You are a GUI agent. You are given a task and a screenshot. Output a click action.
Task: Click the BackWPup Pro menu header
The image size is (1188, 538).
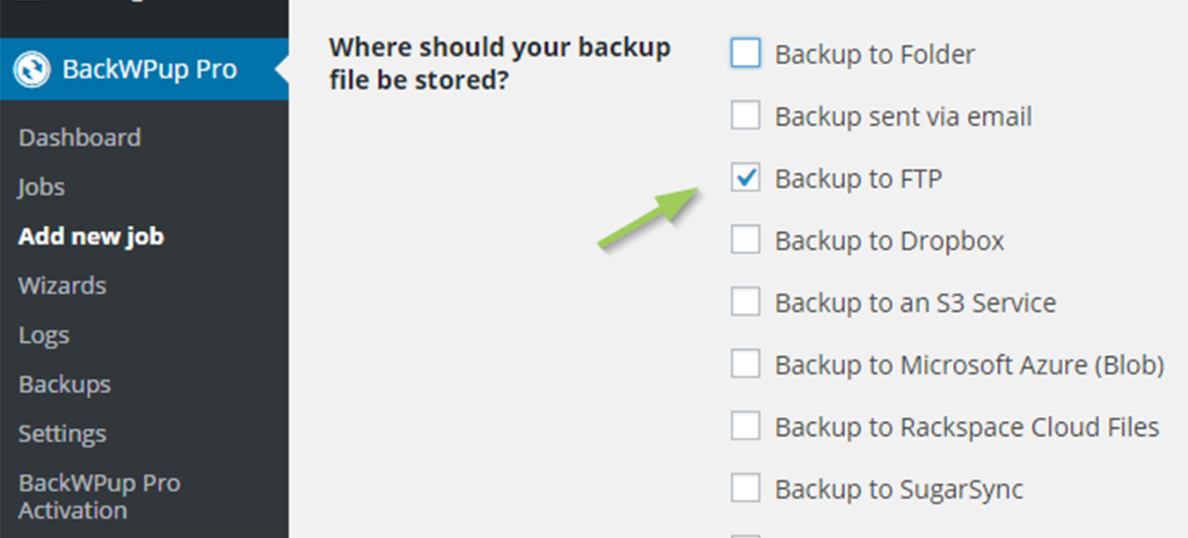[149, 69]
